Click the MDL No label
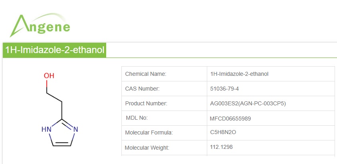337x164 pixels. [137, 118]
